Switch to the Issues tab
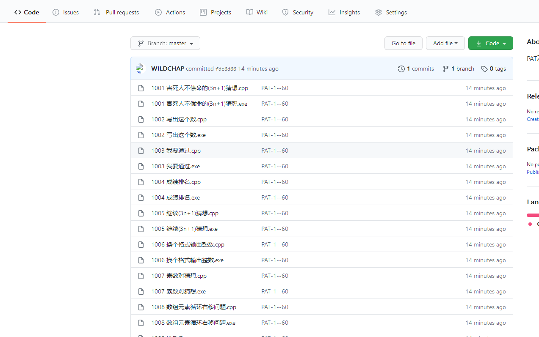Viewport: 539px width, 337px height. 66,12
